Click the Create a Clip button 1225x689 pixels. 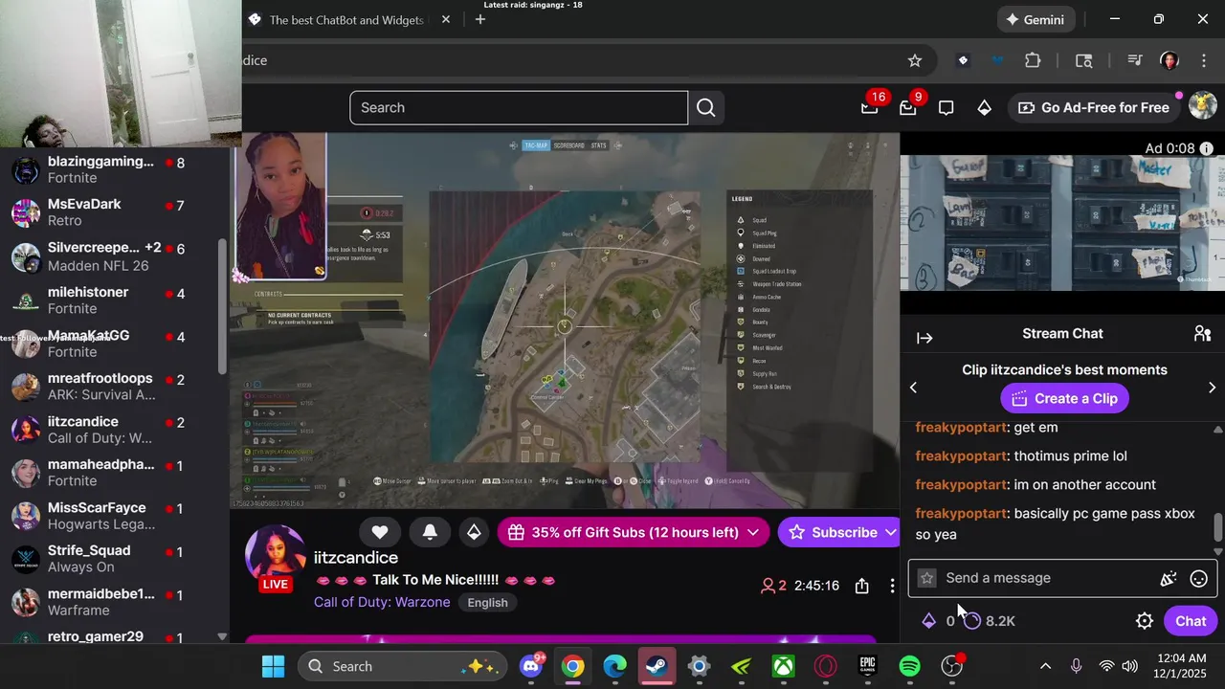(x=1064, y=398)
